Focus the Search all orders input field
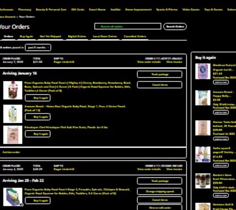The height and width of the screenshot is (210, 236). click(x=128, y=27)
